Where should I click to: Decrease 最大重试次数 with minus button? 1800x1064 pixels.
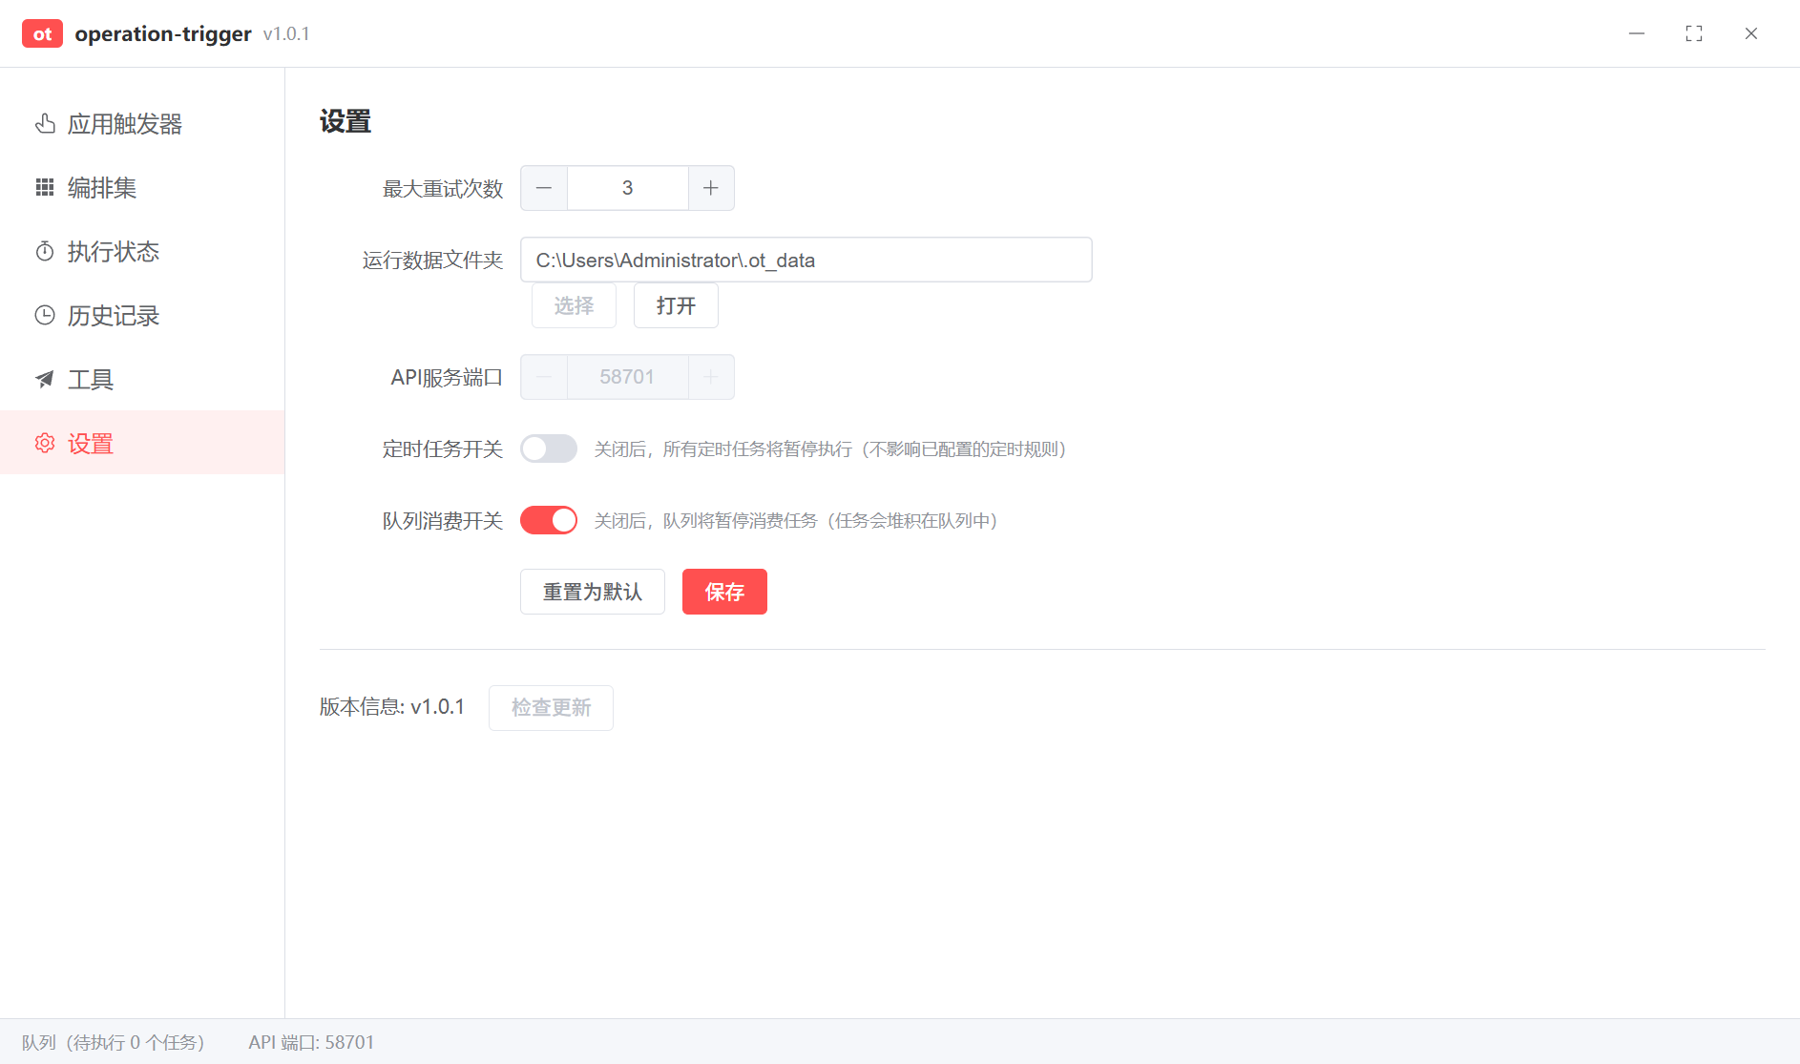coord(544,188)
